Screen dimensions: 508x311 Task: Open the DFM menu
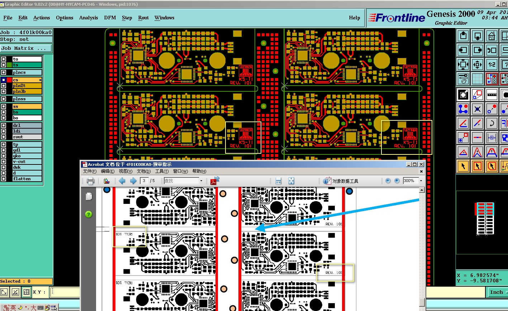point(110,18)
